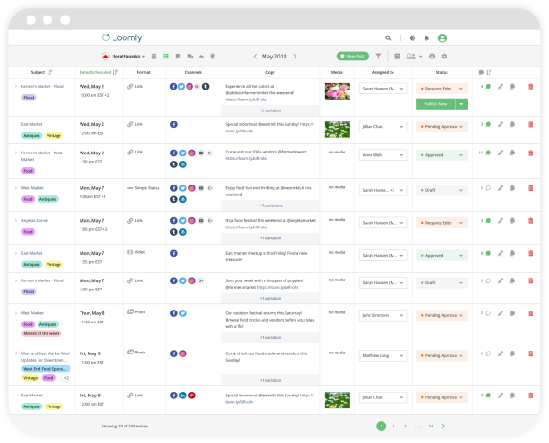549x443 pixels.
Task: Sort by the Dates Scheduled column header
Action: click(x=99, y=72)
